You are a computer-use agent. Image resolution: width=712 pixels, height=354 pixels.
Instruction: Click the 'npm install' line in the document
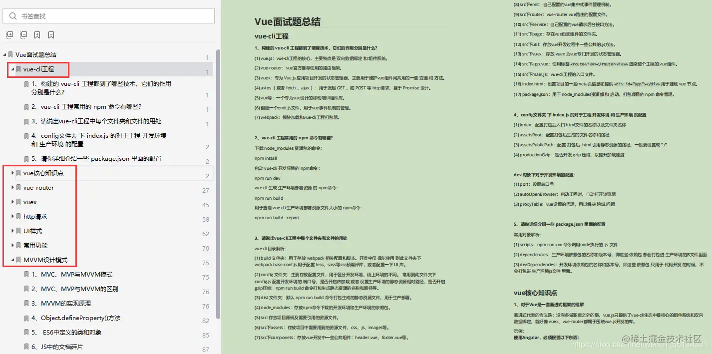coord(266,158)
